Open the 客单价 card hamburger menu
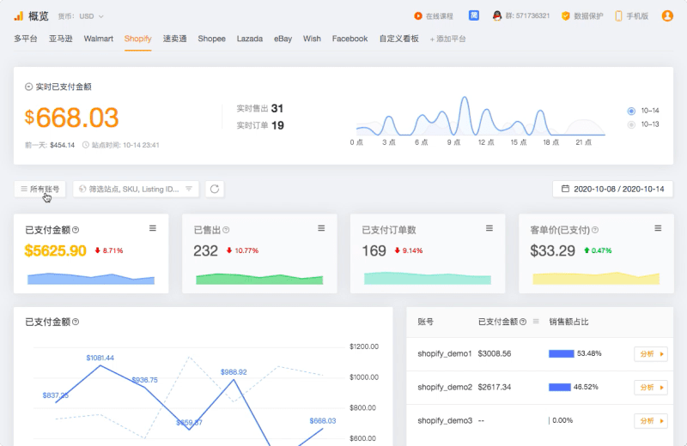 tap(658, 228)
